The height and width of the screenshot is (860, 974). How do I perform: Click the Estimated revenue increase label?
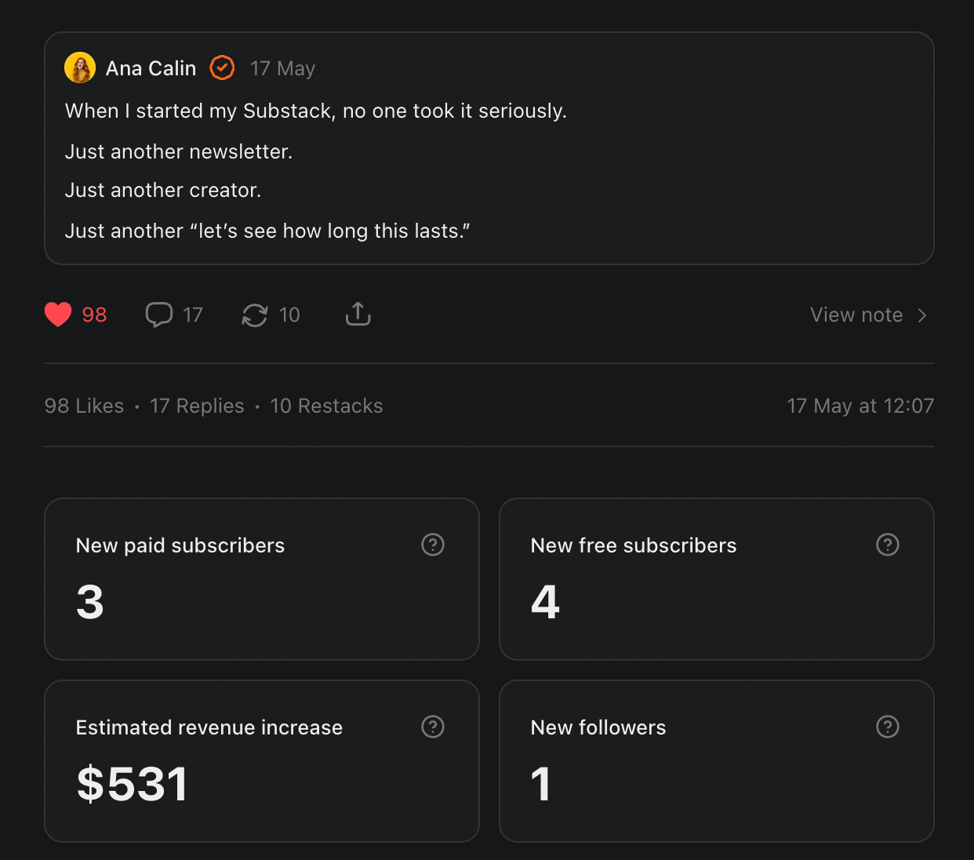click(x=209, y=727)
